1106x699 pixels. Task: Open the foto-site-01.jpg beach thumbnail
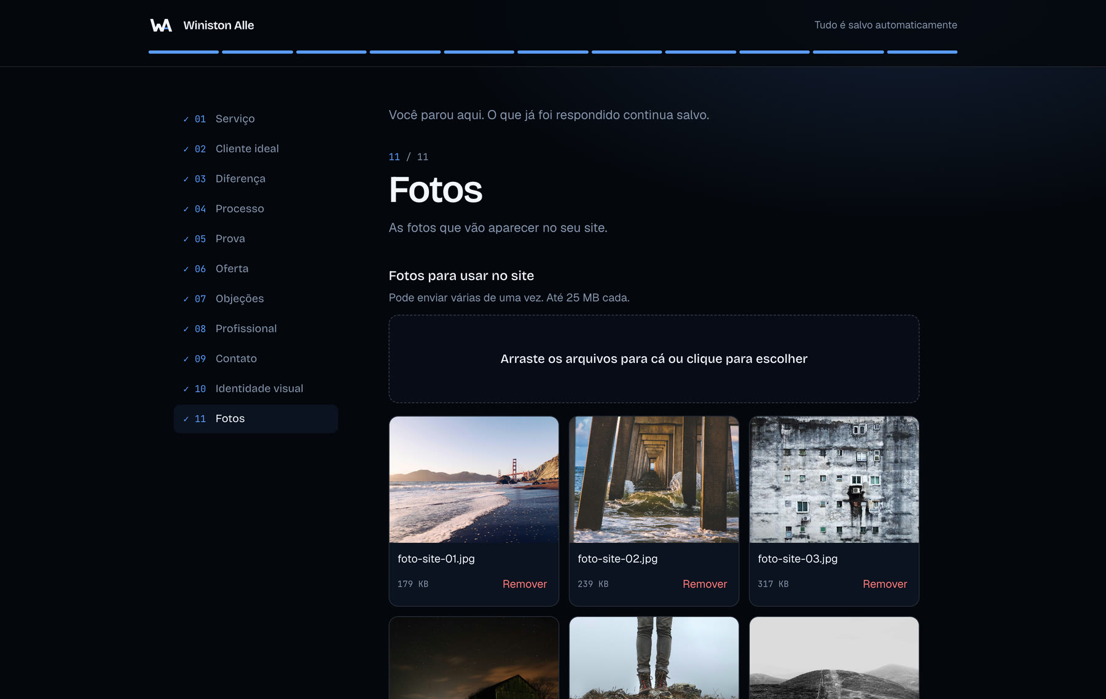(474, 480)
